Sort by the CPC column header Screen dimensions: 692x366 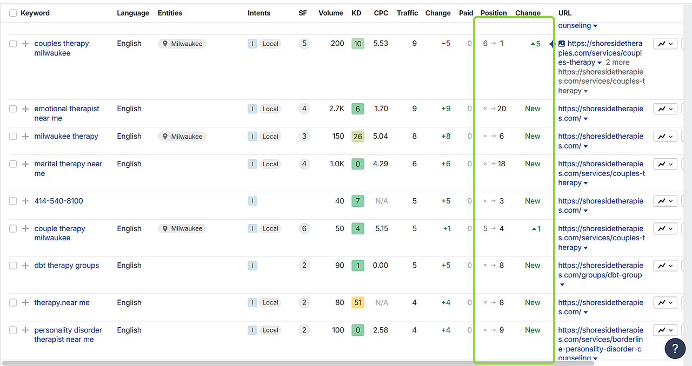(381, 13)
